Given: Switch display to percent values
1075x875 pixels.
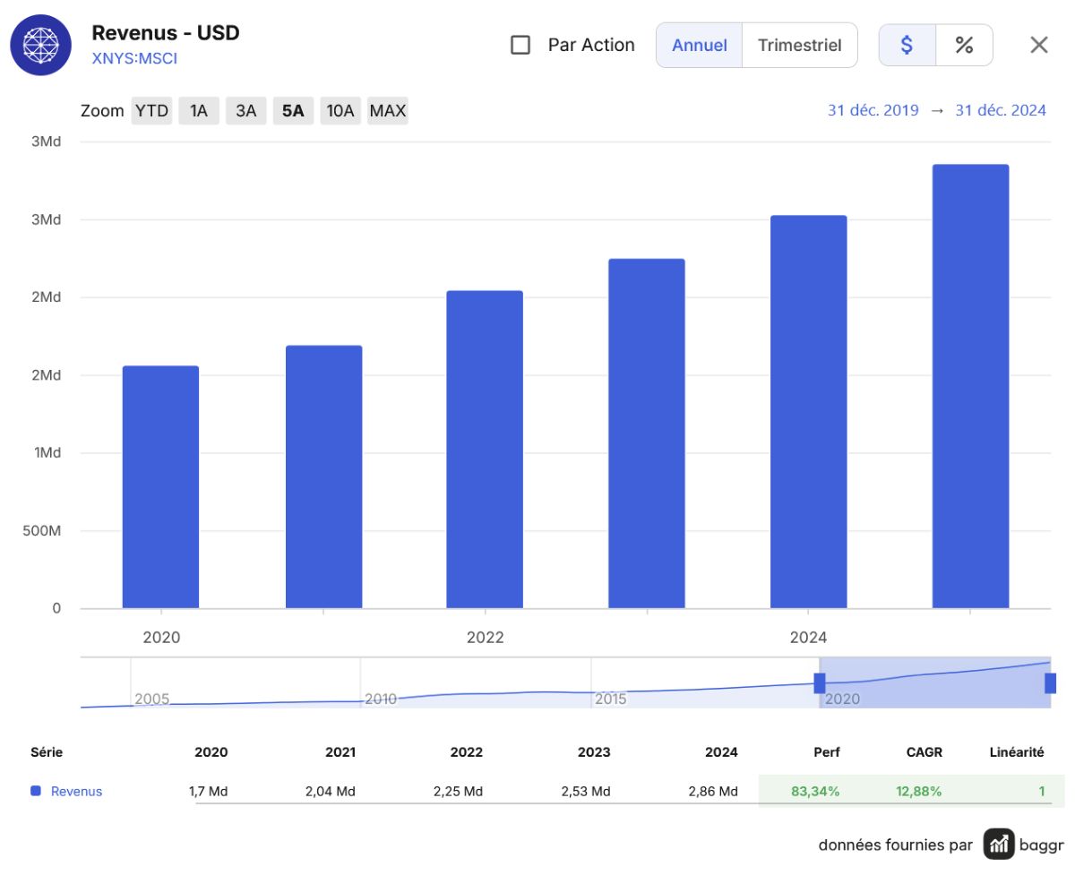Looking at the screenshot, I should coord(964,45).
